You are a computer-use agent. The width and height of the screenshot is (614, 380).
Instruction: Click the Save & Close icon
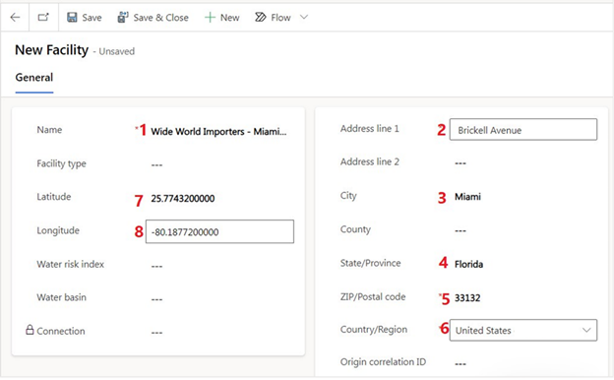[x=123, y=18]
